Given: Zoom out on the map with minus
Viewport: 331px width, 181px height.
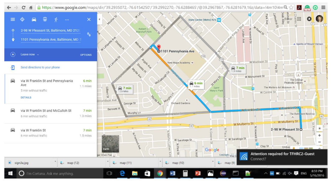Looking at the screenshot, I should pos(320,142).
